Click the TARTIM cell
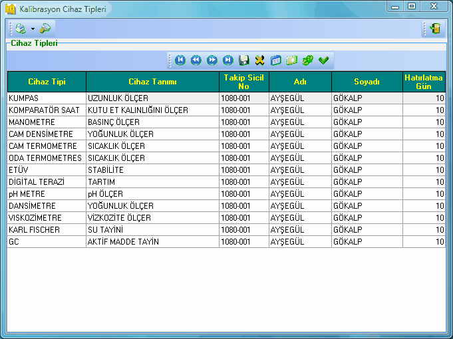The height and width of the screenshot is (339, 453). 152,182
